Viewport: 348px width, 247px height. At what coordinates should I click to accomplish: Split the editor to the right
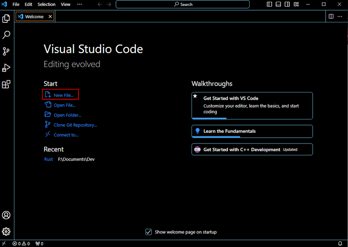[331, 16]
